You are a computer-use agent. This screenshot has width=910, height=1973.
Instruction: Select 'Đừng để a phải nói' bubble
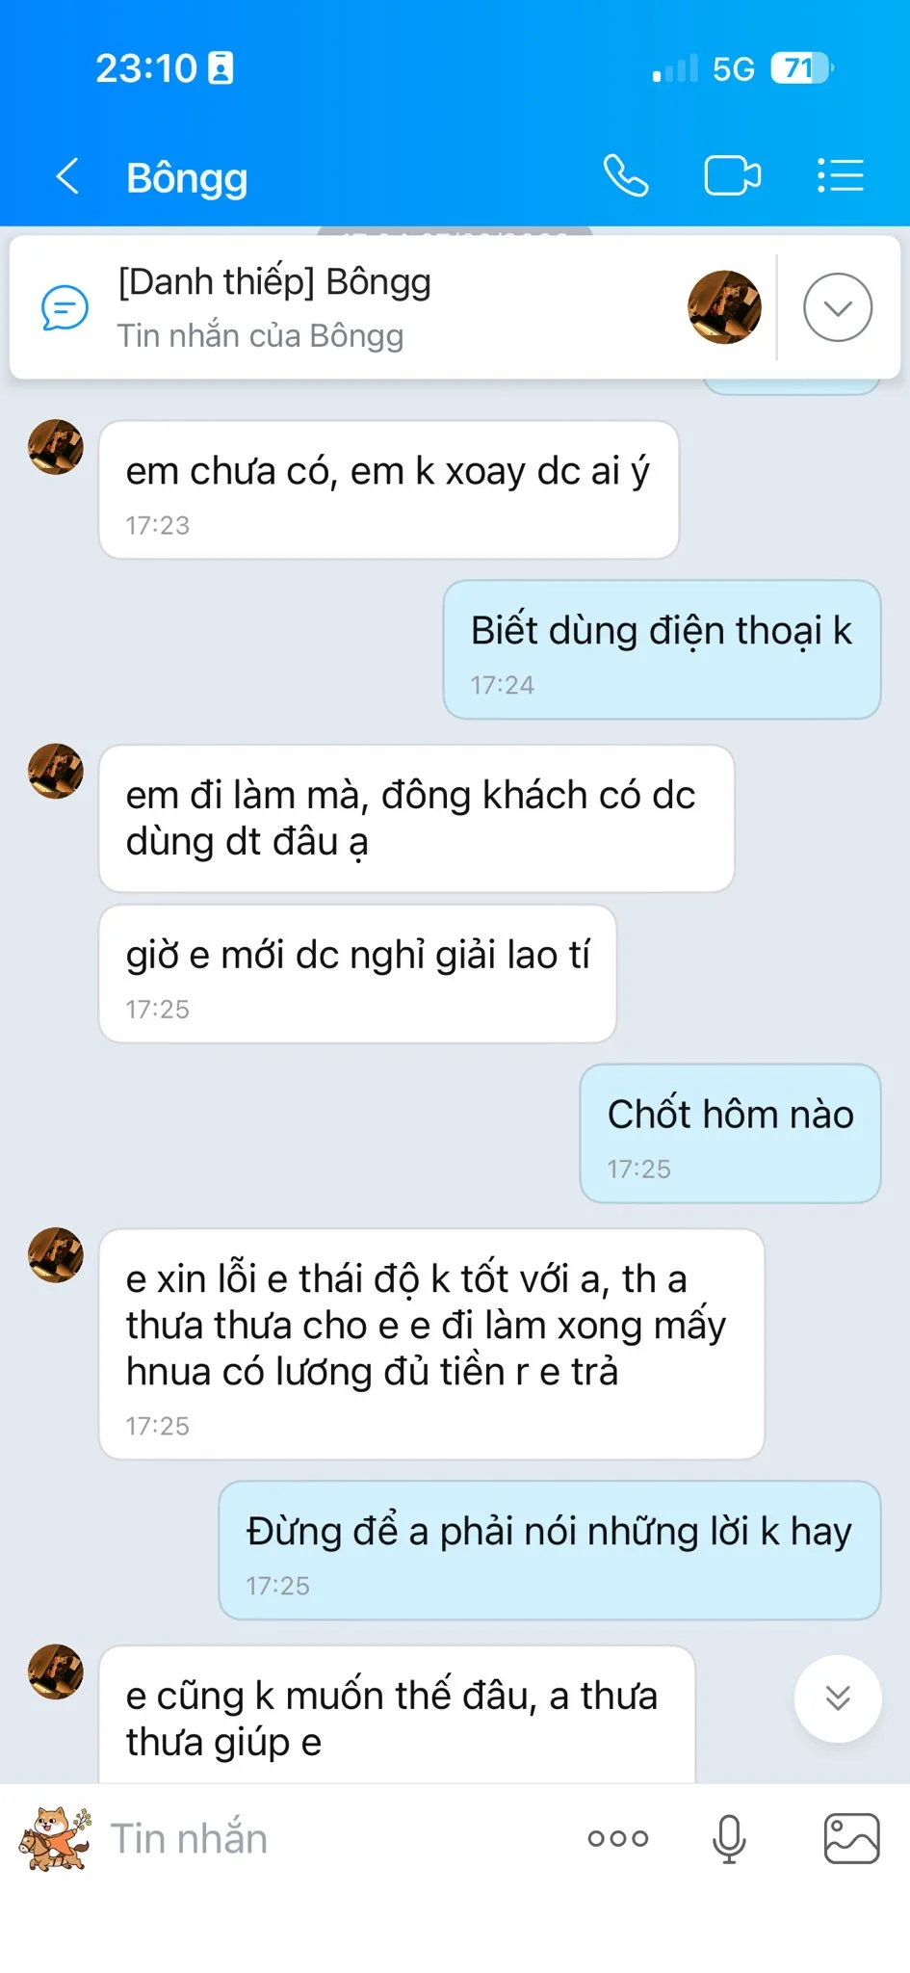[x=549, y=1551]
